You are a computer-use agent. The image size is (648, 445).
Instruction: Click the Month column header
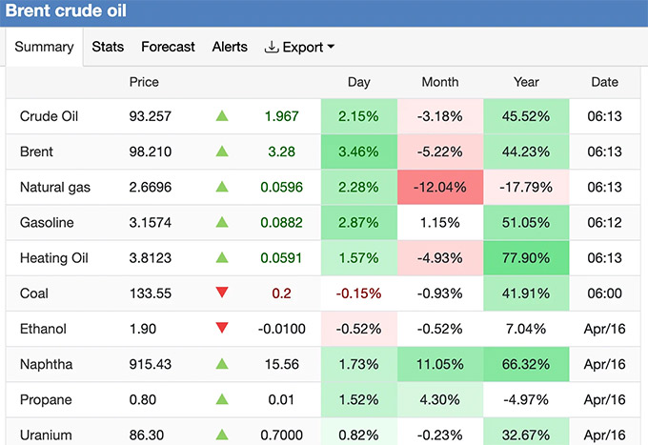tap(439, 82)
